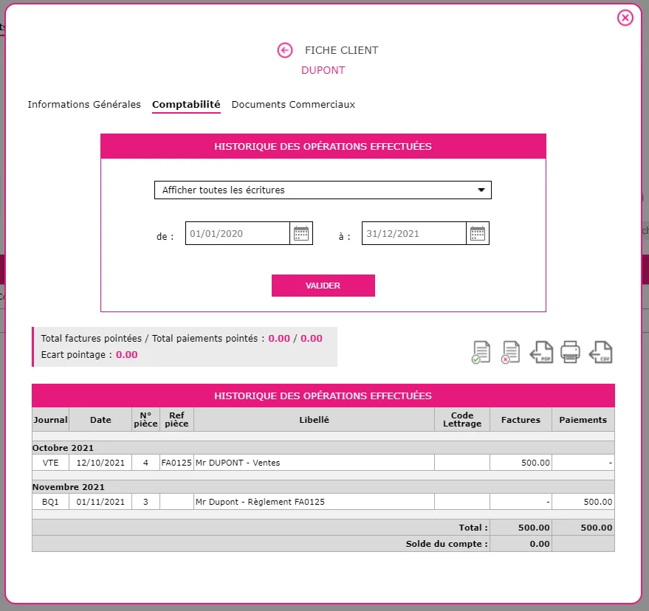Select the VTE row dated 12/10/2021

click(x=323, y=463)
